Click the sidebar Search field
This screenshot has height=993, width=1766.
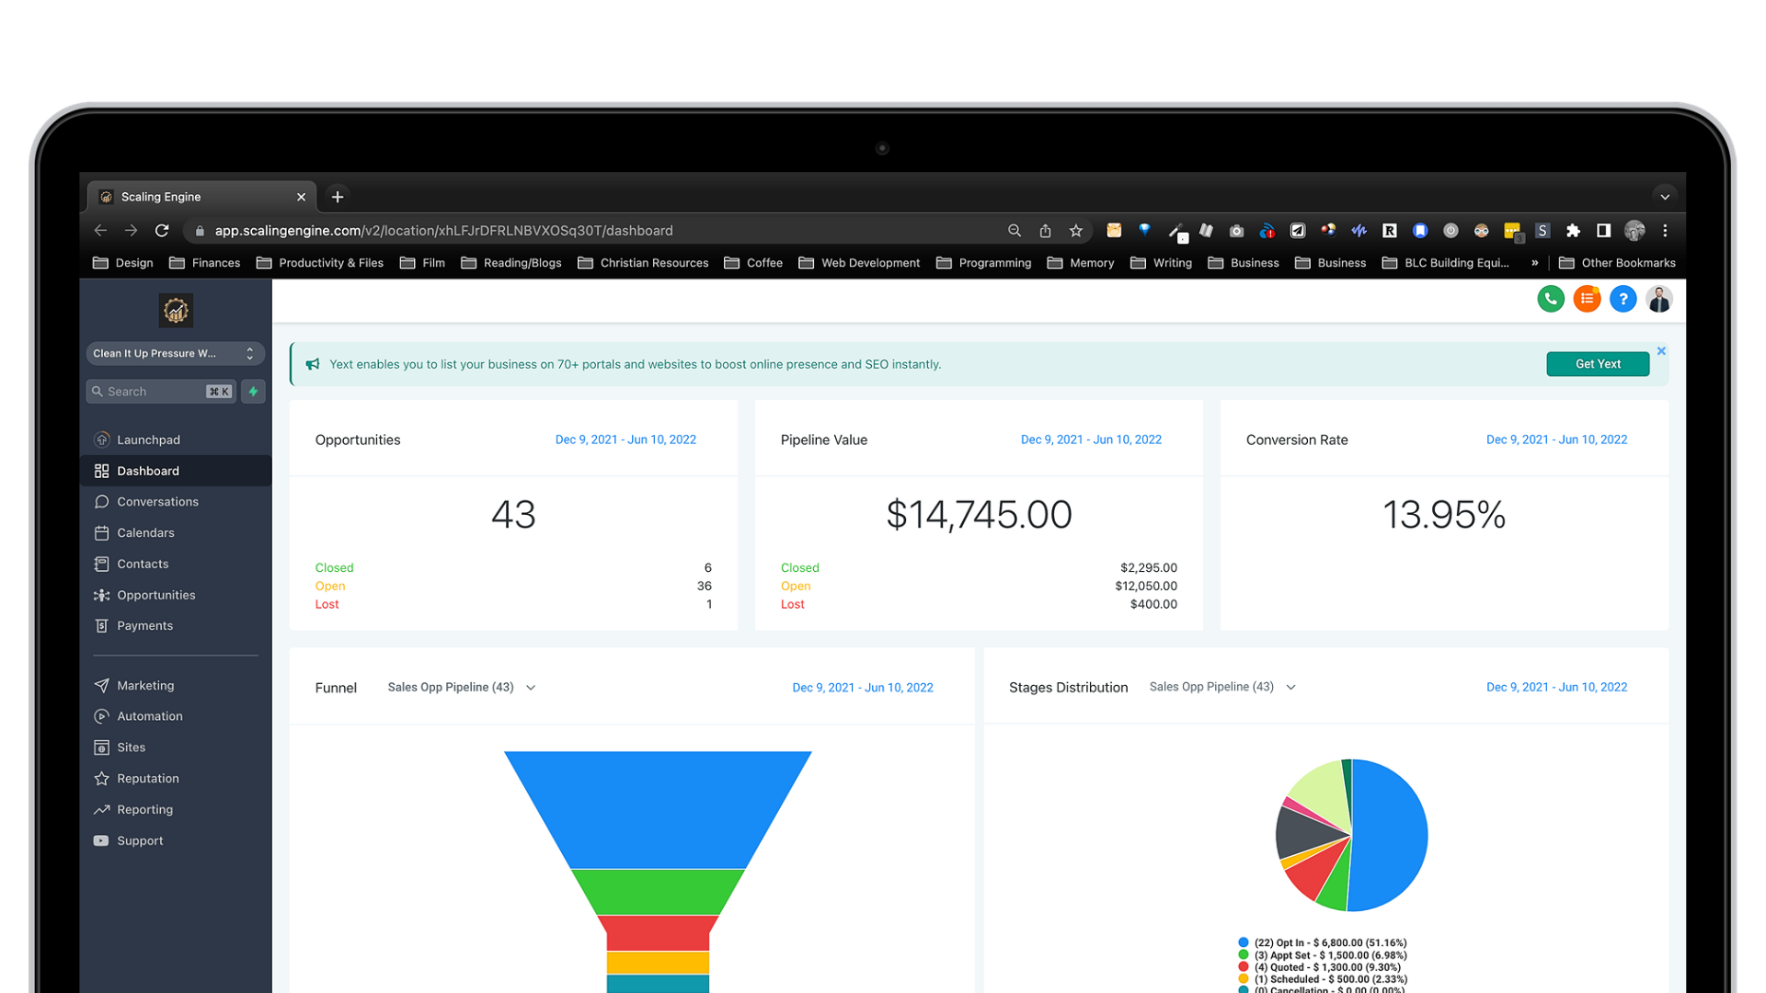tap(152, 392)
